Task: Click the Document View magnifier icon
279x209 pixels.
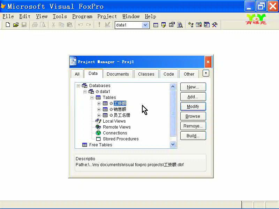Action: pos(180,25)
